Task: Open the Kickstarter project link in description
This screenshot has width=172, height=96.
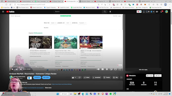Action: (34, 88)
